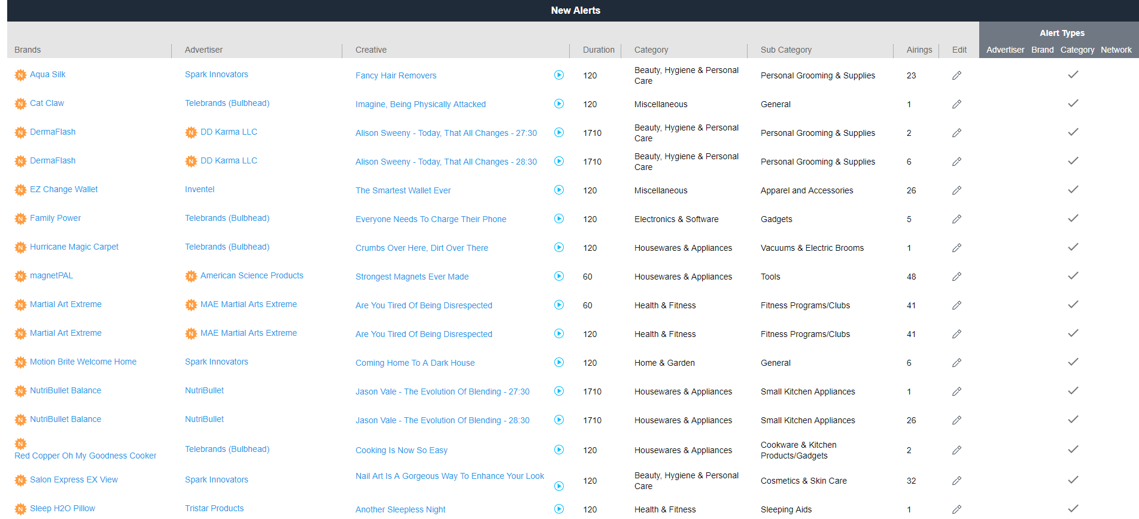Open the Telebrands (Bulbhead) link for Cat Claw
Screen dimensions: 1139x519
227,103
